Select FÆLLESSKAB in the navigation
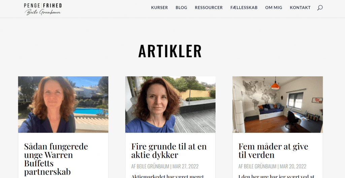The width and height of the screenshot is (345, 178). [x=244, y=7]
